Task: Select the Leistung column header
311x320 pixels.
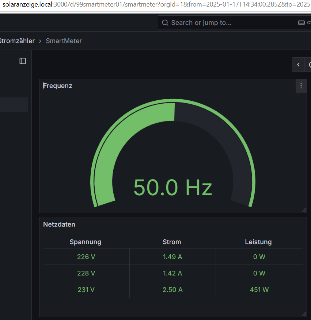Action: pos(258,242)
